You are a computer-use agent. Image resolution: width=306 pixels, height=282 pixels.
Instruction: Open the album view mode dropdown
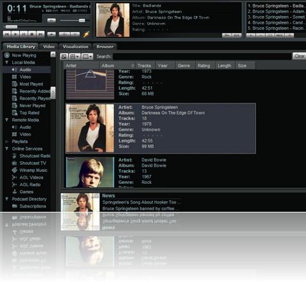(x=75, y=56)
